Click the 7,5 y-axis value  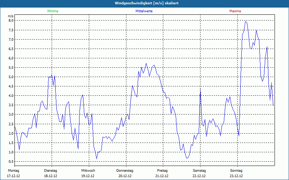pos(11,30)
